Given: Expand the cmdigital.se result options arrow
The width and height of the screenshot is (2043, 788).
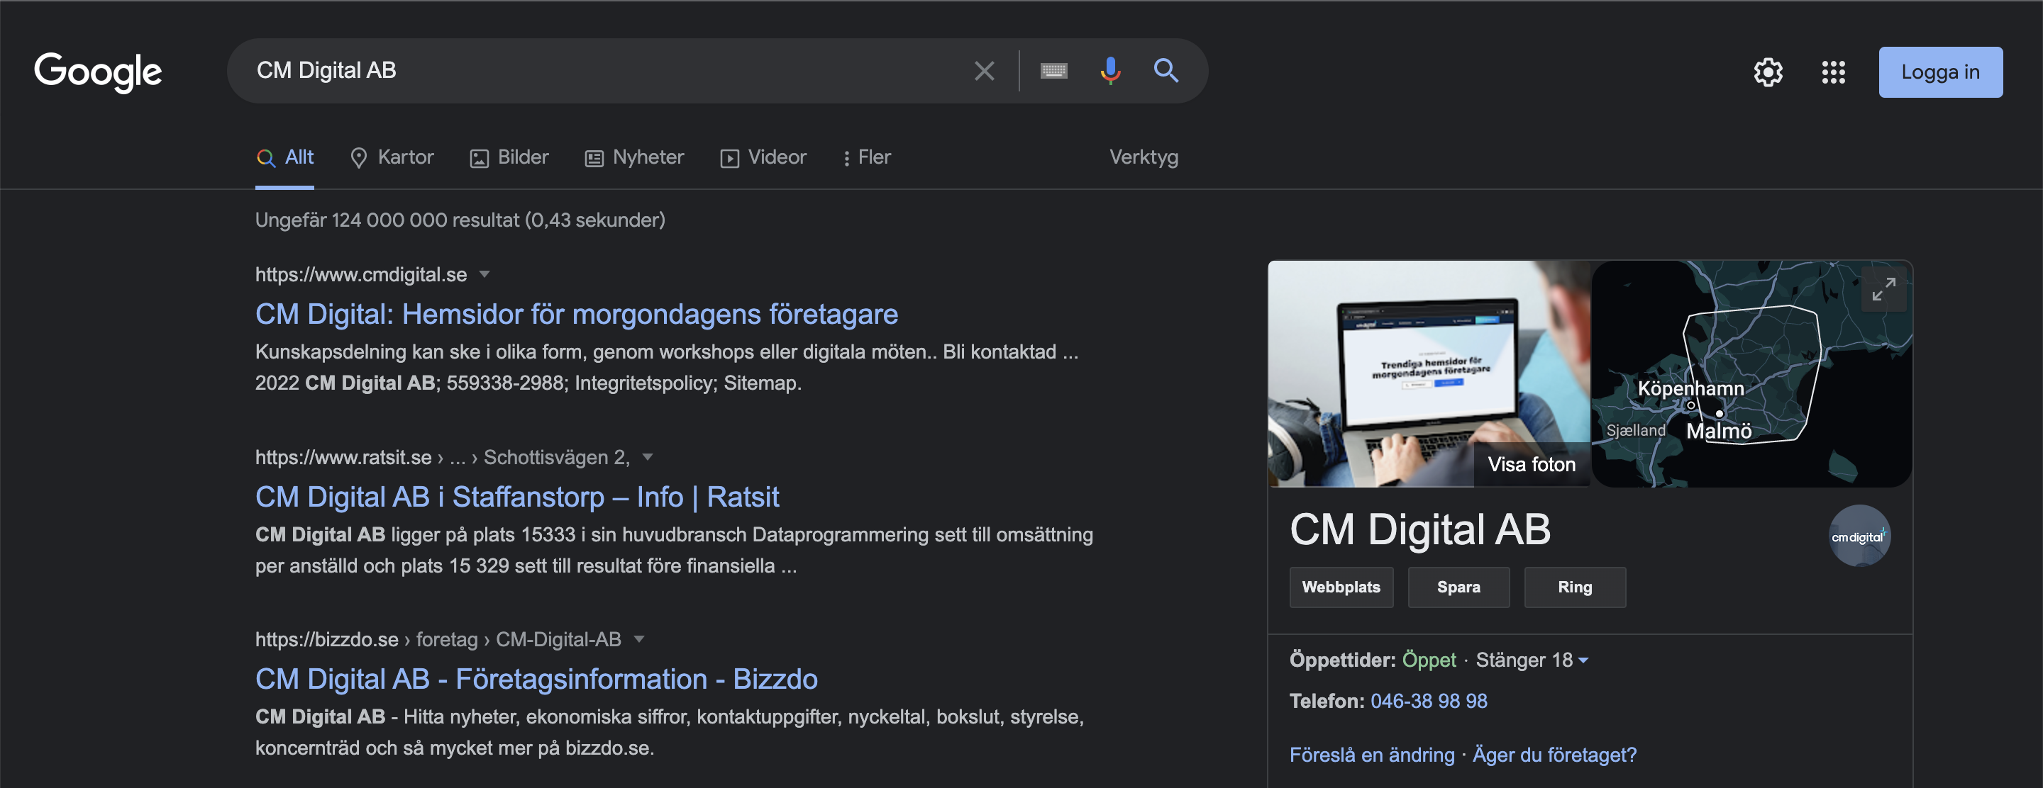Looking at the screenshot, I should (x=485, y=275).
